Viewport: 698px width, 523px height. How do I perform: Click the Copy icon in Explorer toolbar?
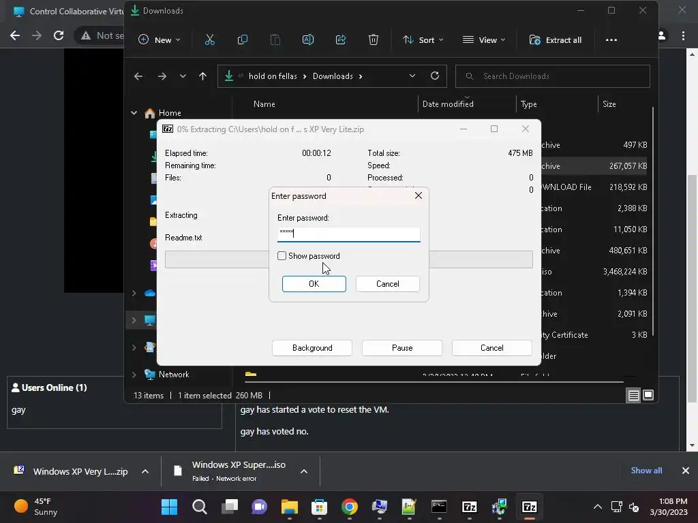(243, 40)
